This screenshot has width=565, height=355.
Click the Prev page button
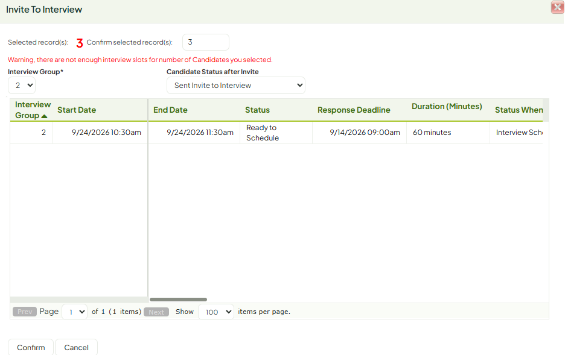[x=25, y=312]
